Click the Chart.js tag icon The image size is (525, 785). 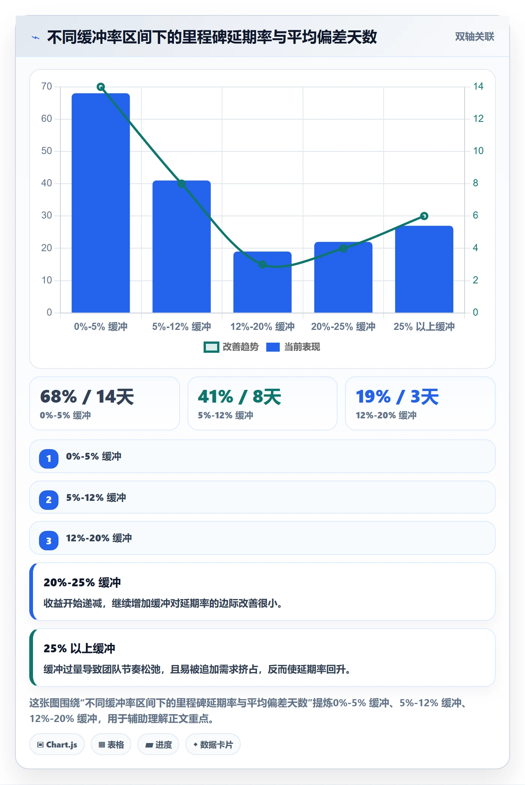[40, 745]
